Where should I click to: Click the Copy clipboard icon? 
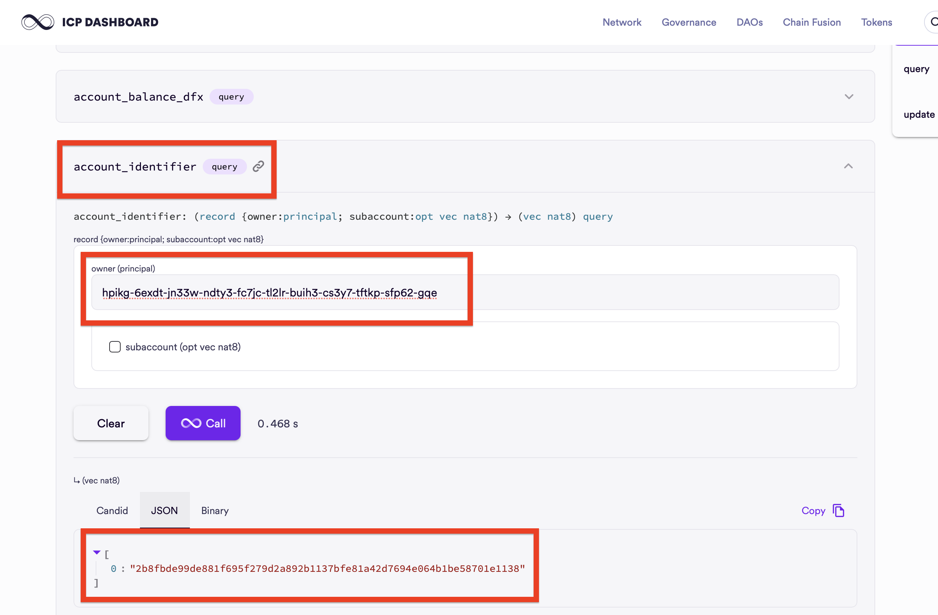(838, 510)
